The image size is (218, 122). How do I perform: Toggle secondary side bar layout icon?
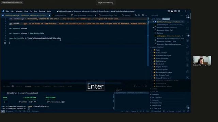175,11
